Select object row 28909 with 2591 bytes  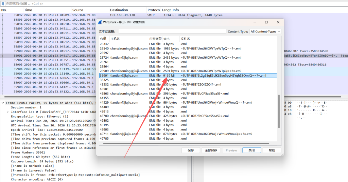point(188,71)
